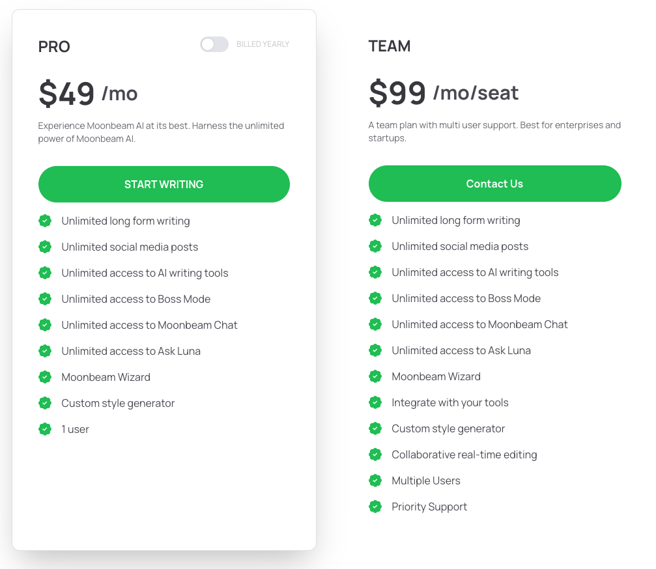Click Pro plan Custom style generator checkmark
The height and width of the screenshot is (569, 656).
45,403
